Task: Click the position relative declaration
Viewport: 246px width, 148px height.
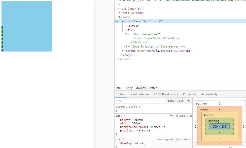Action: pos(136,130)
